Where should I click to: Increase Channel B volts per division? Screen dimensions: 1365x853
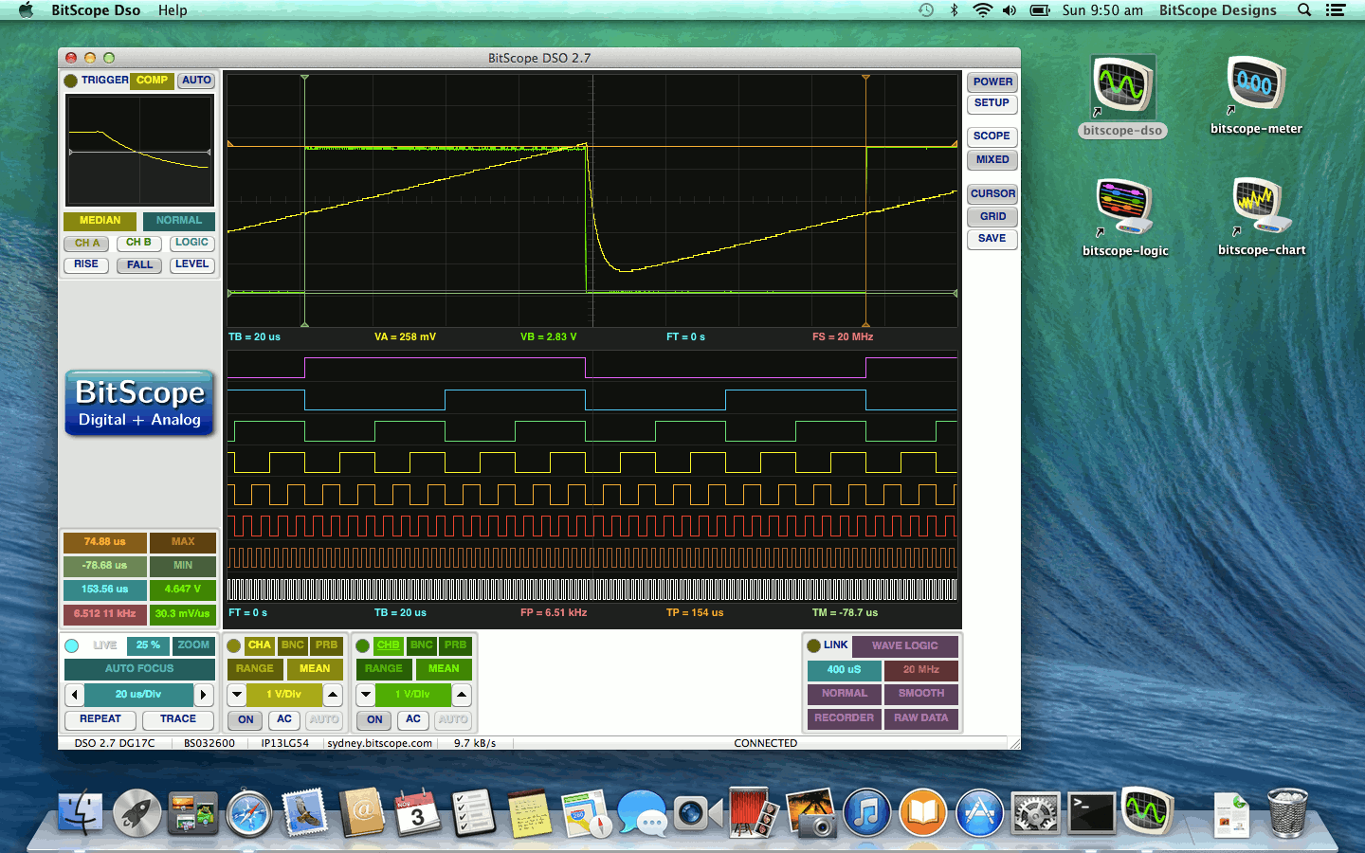click(462, 695)
